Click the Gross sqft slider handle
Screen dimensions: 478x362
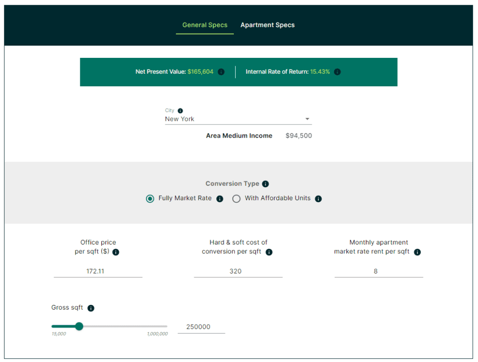79,327
